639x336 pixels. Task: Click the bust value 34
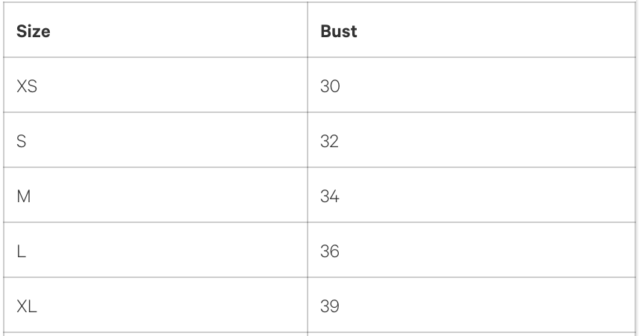[x=329, y=197]
